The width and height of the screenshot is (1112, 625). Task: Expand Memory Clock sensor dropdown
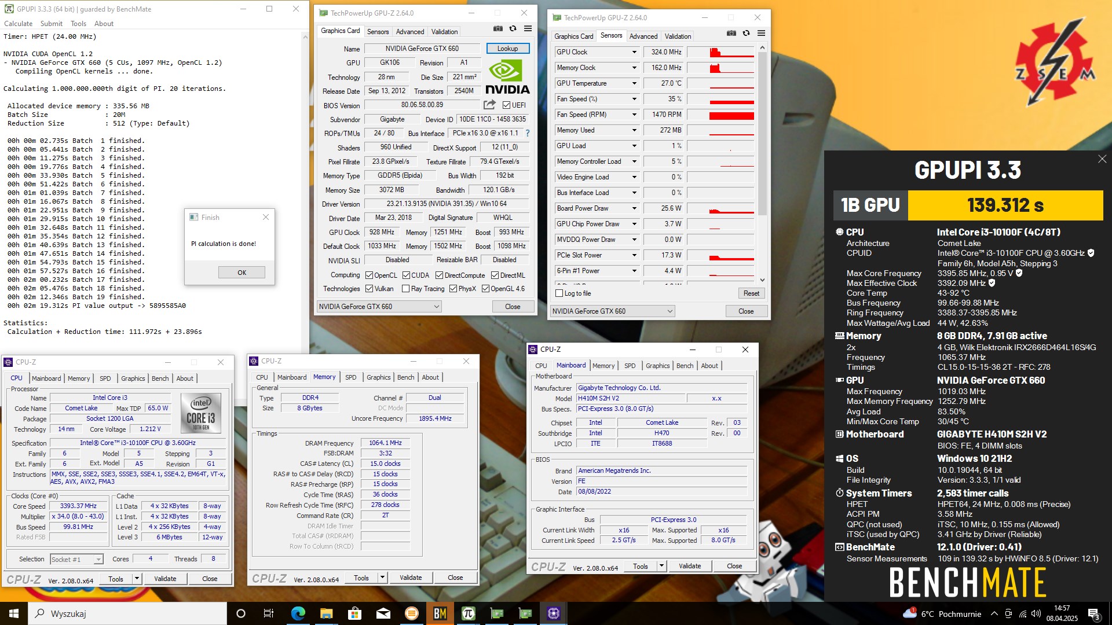[x=634, y=68]
